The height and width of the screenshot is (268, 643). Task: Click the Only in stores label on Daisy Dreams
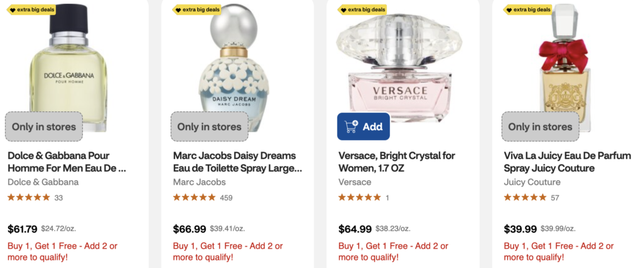[209, 126]
